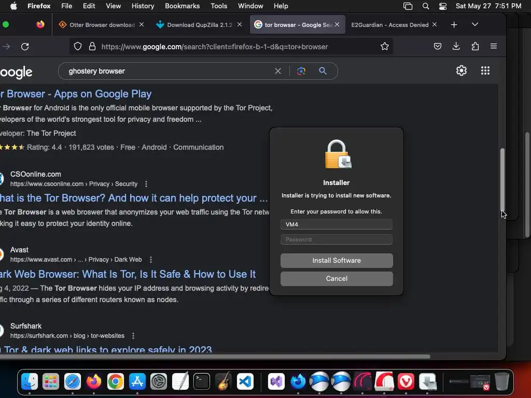This screenshot has width=531, height=398.
Task: Show tracking protection shield info
Action: (78, 46)
